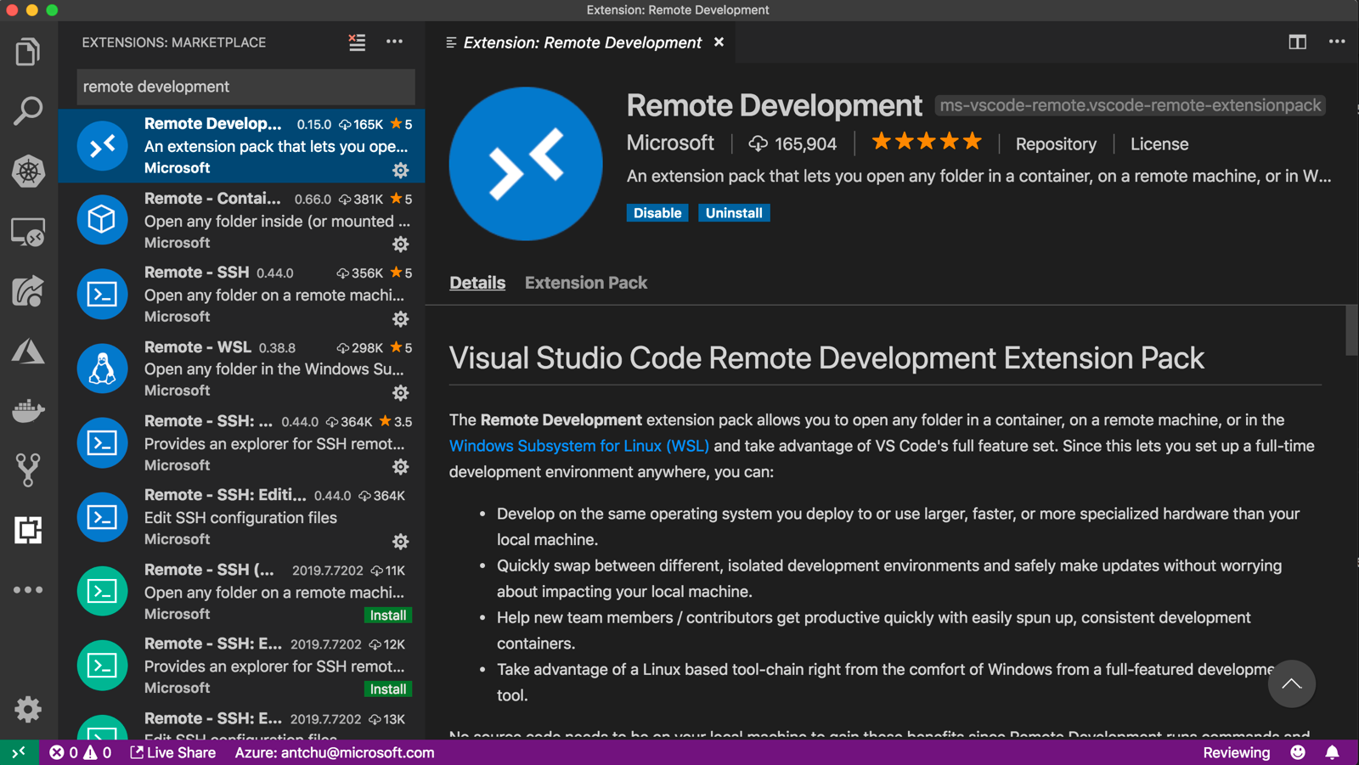Image resolution: width=1359 pixels, height=765 pixels.
Task: Open Windows Subsystem for Linux (WSL) link
Action: [x=579, y=446]
